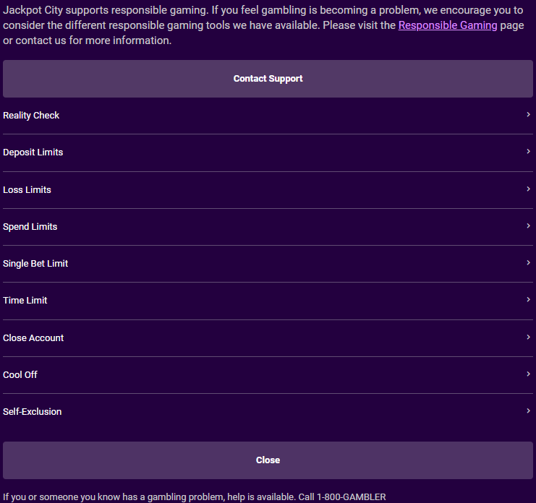Image resolution: width=536 pixels, height=503 pixels.
Task: Select Deposit Limits from the list
Action: coord(268,152)
